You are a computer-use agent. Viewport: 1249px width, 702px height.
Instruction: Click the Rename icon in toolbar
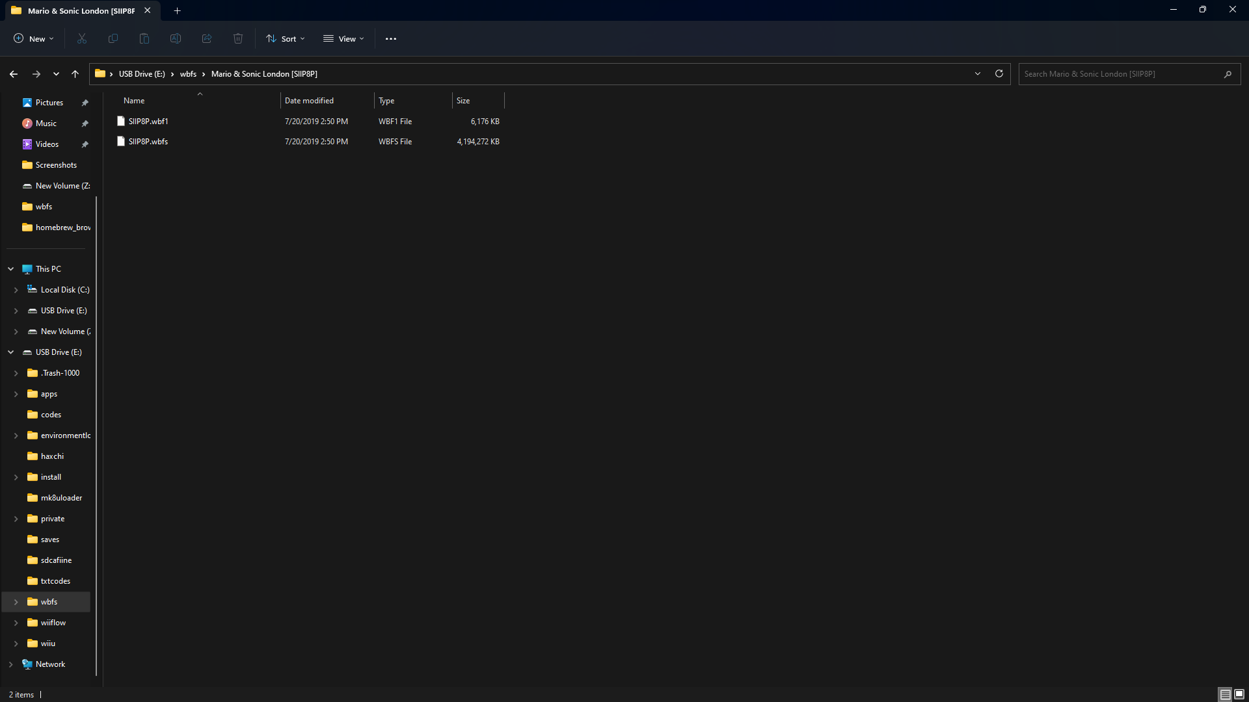176,38
